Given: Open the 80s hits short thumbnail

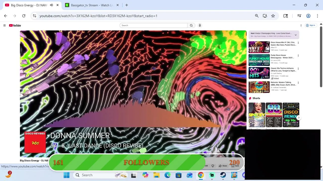Looking at the screenshot, I should 274,115.
